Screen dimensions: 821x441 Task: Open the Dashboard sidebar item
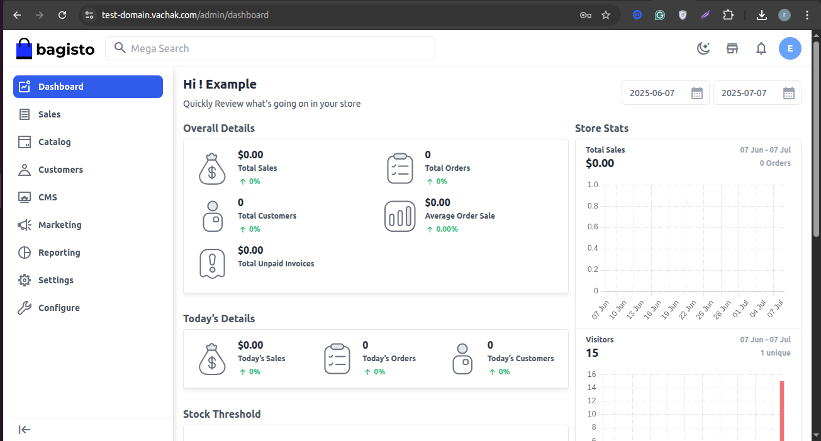(88, 87)
